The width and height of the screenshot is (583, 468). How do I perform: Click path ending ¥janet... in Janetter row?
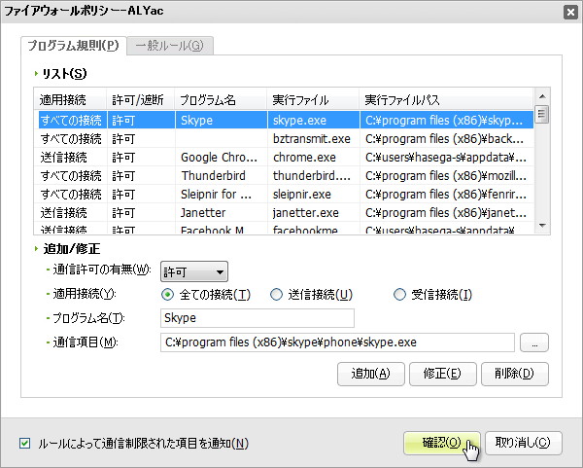click(x=446, y=212)
